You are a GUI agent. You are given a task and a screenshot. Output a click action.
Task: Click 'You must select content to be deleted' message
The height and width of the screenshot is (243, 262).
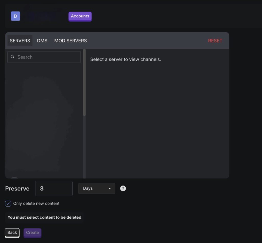tap(45, 217)
